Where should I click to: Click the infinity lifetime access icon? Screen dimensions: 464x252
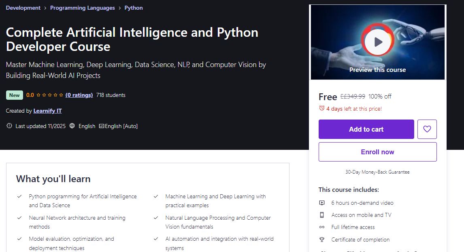(x=321, y=227)
